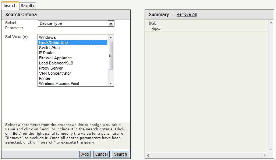The height and width of the screenshot is (160, 276).
Task: Choose Load Balancer/SLB from the list
Action: [56, 63]
